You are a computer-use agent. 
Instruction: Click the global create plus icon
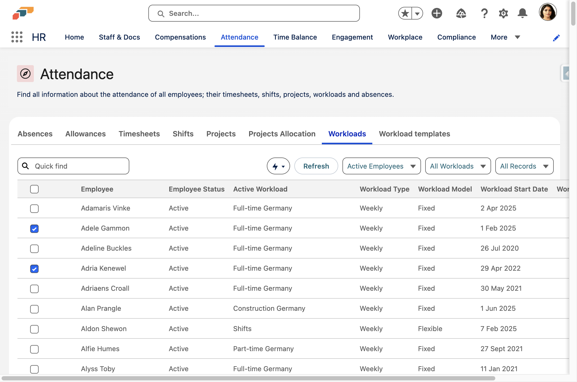(x=437, y=13)
